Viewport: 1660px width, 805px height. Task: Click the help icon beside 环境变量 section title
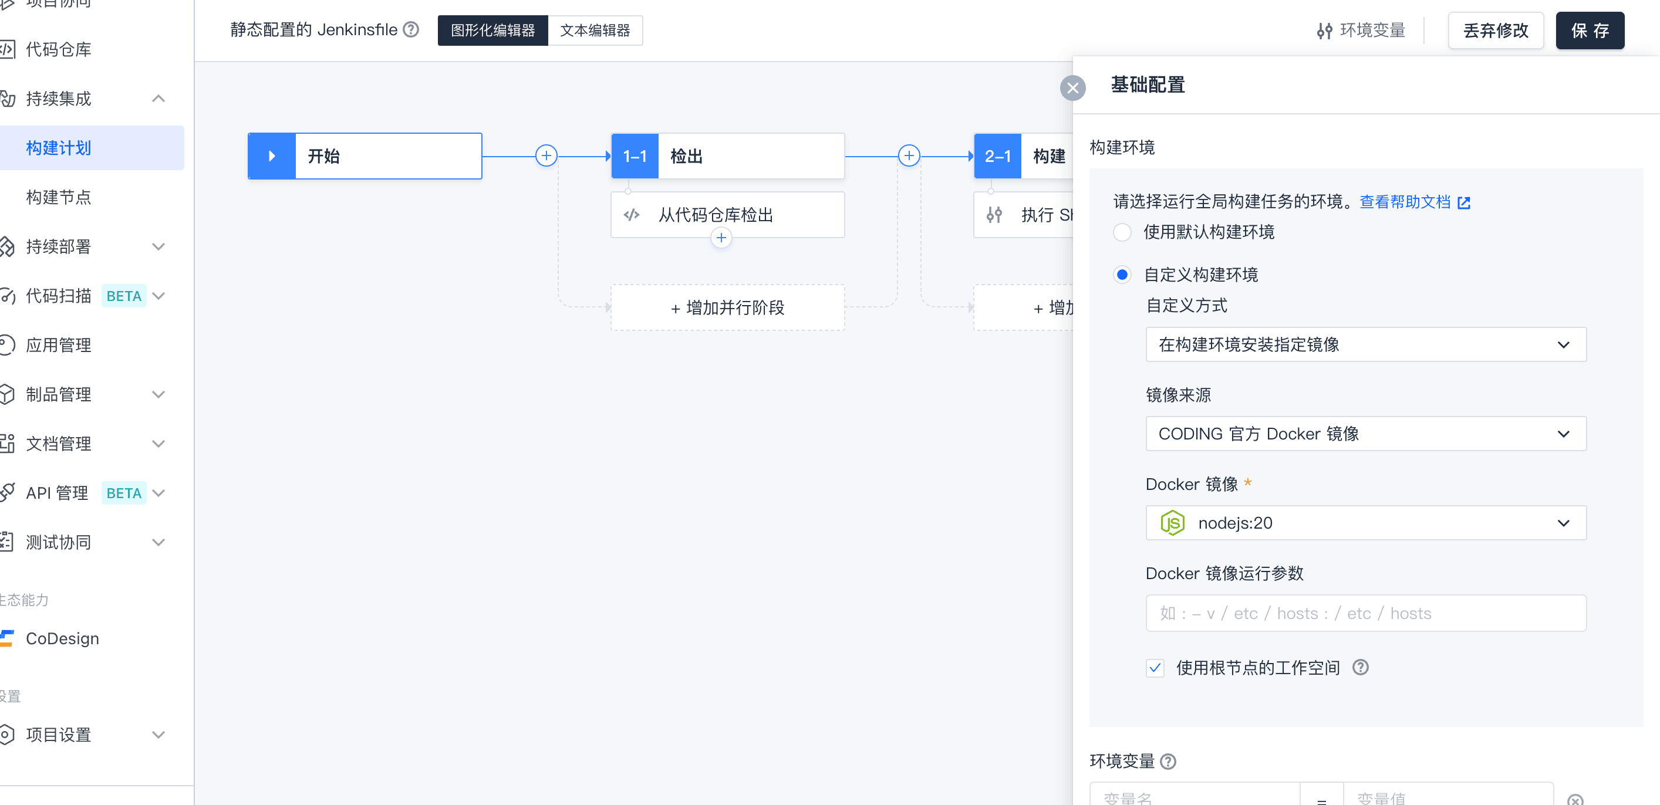coord(1168,761)
